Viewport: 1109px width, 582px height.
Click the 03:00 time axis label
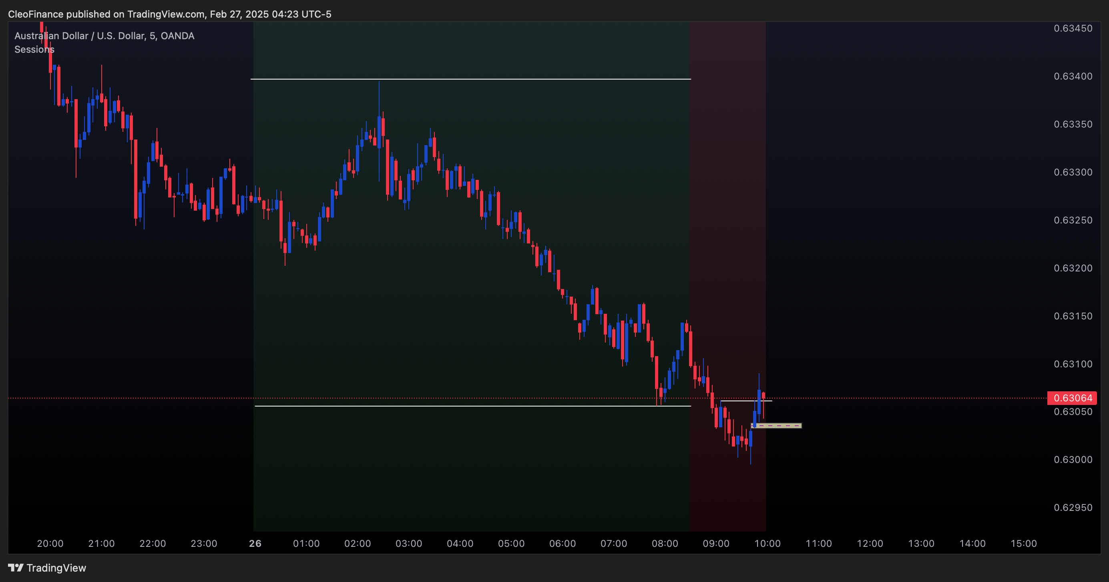(x=409, y=543)
